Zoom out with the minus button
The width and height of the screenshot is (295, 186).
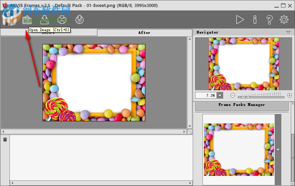pyautogui.click(x=233, y=95)
